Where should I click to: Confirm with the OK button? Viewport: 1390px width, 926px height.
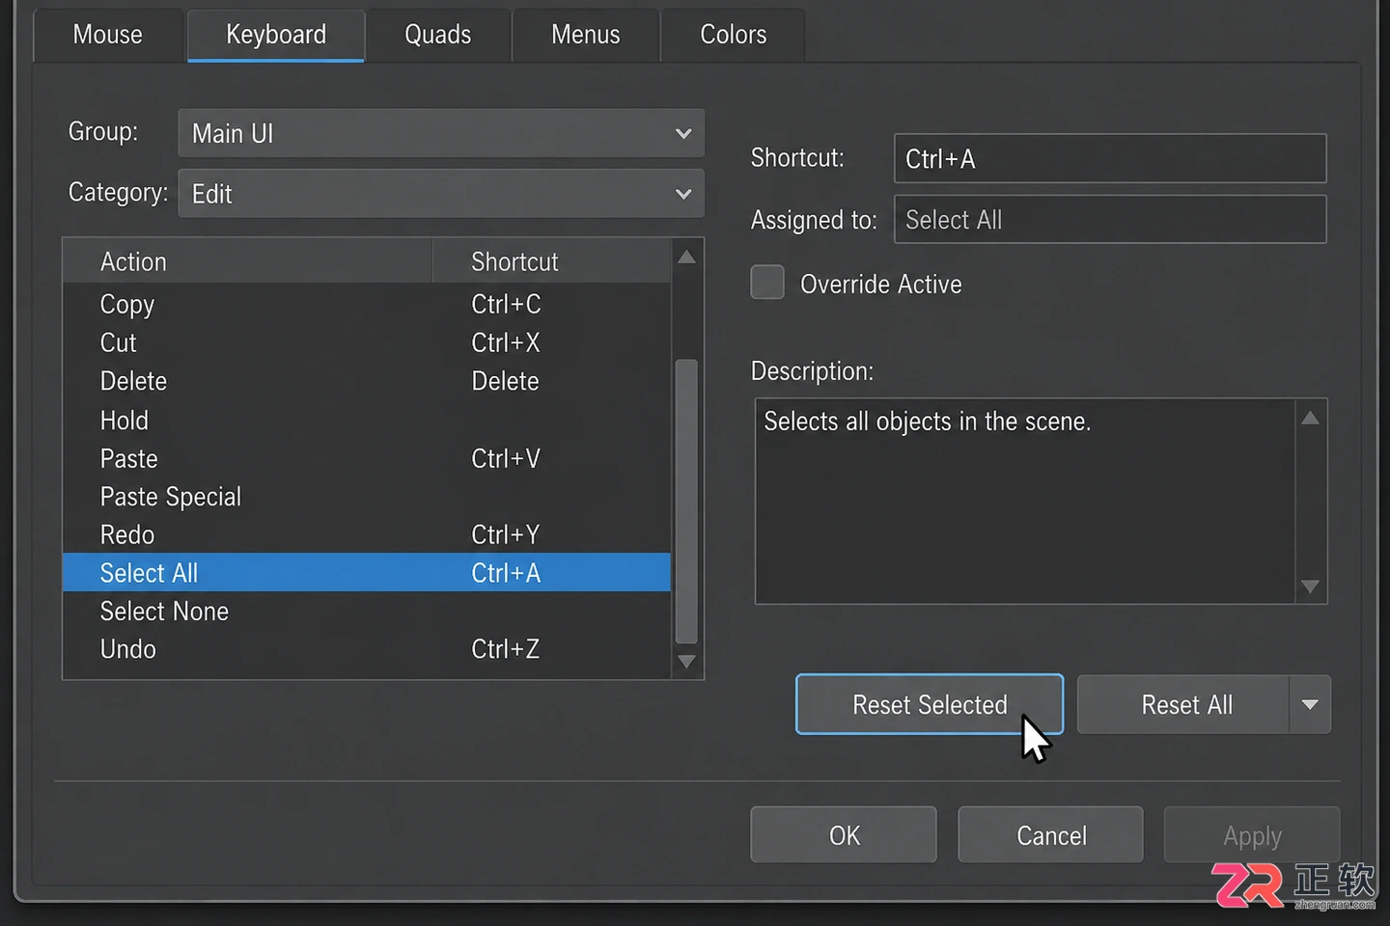tap(844, 835)
